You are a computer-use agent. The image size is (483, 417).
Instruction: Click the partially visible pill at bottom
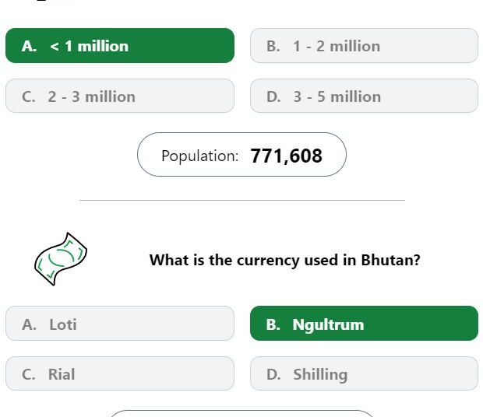coord(241,413)
